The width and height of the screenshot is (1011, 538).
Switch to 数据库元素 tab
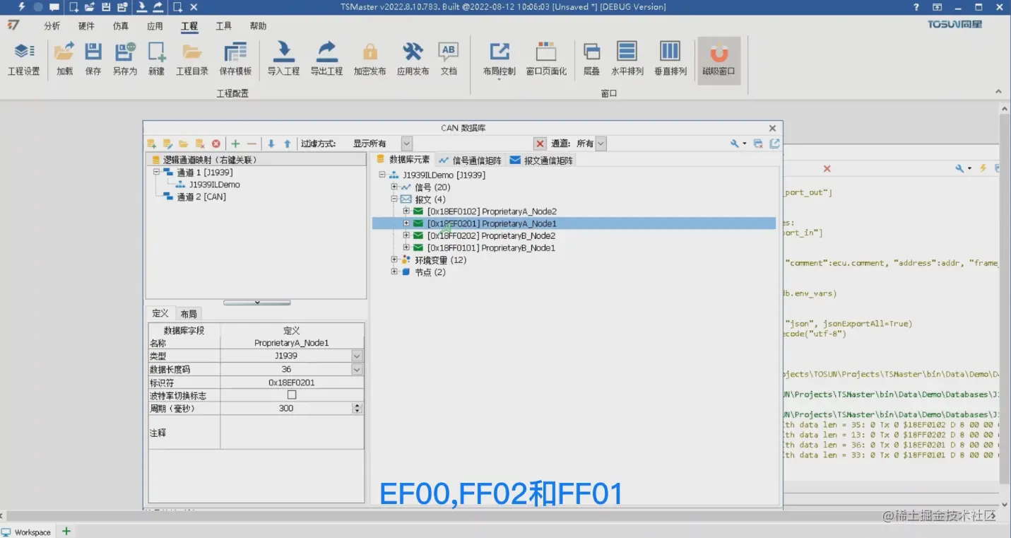coord(403,160)
